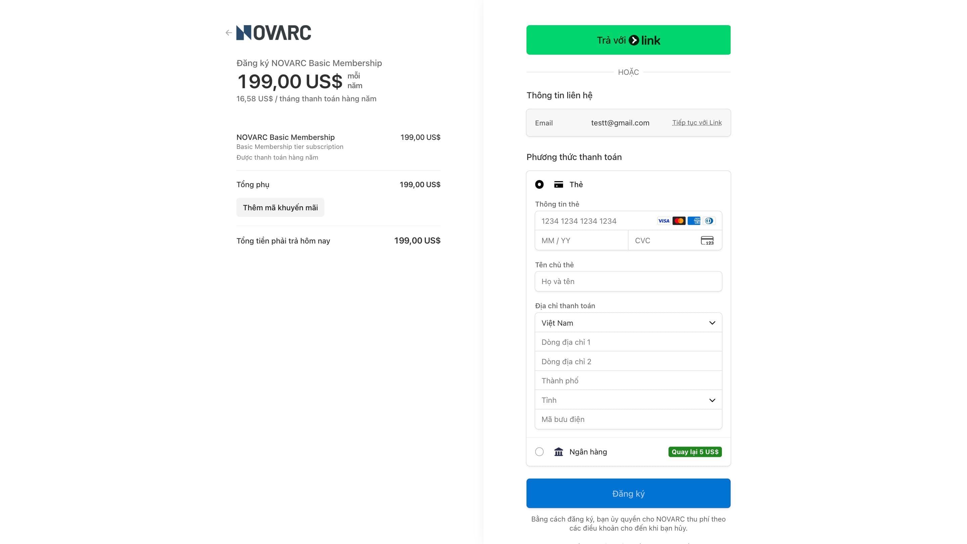Choose card payment via its card icon
This screenshot has width=967, height=544.
point(559,184)
